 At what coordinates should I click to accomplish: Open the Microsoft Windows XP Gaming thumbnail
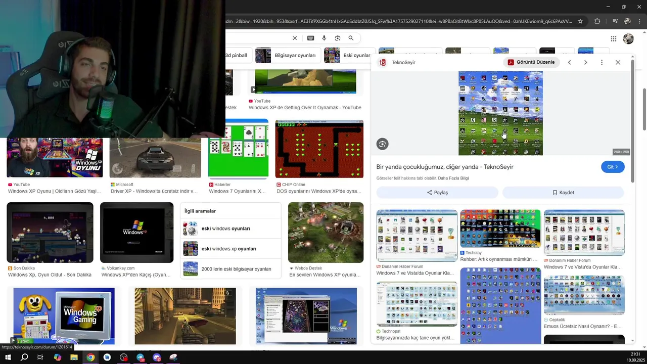(64, 316)
